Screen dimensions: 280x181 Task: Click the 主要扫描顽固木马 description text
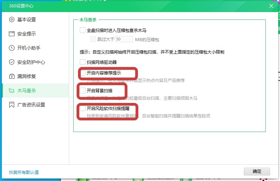click(x=180, y=98)
